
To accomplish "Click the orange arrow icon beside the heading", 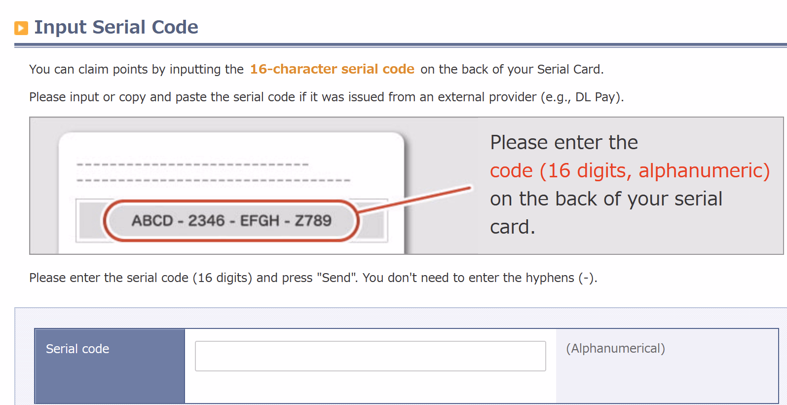I will pos(21,28).
